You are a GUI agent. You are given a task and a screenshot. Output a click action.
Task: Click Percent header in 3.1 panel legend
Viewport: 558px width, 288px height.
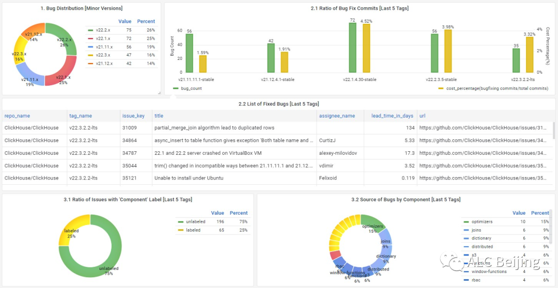238,213
